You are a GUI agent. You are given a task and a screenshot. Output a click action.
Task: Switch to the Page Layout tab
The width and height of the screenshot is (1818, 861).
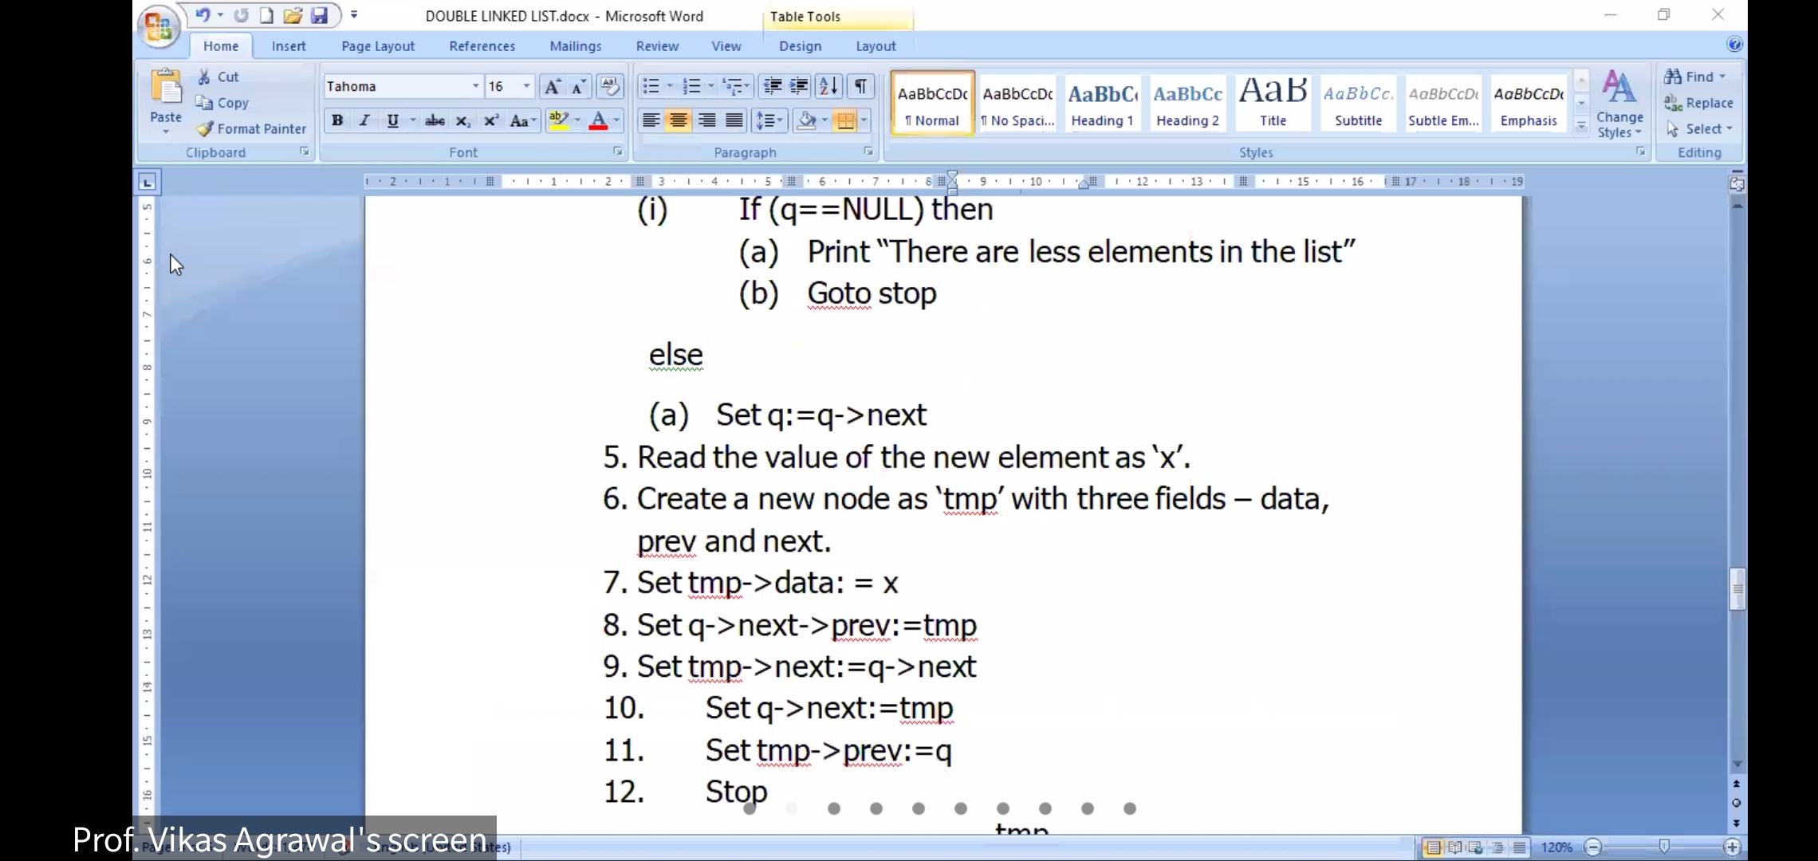pyautogui.click(x=378, y=46)
